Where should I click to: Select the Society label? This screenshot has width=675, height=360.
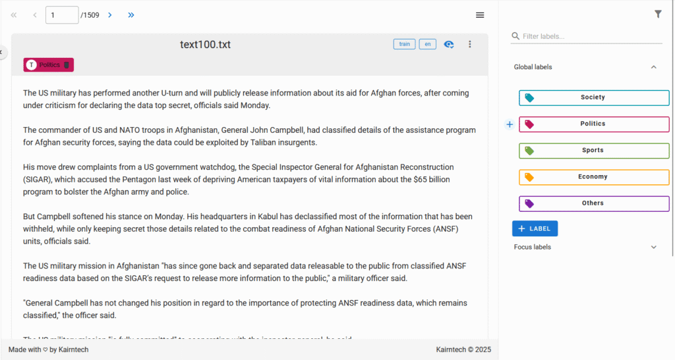click(593, 97)
